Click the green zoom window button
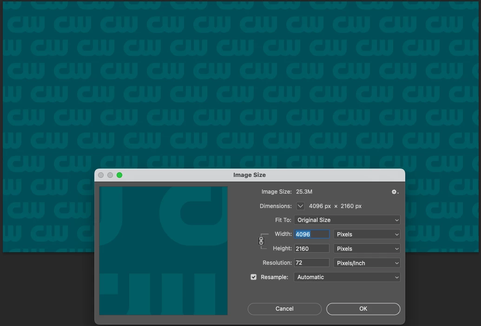This screenshot has height=326, width=481. pos(119,175)
